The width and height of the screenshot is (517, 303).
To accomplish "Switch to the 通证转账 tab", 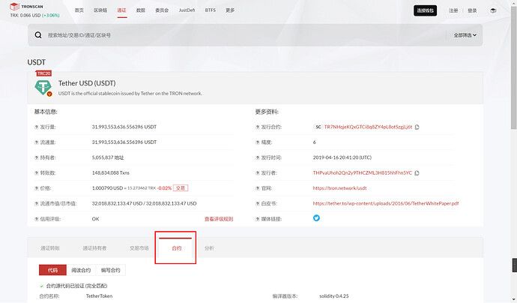I will point(50,248).
